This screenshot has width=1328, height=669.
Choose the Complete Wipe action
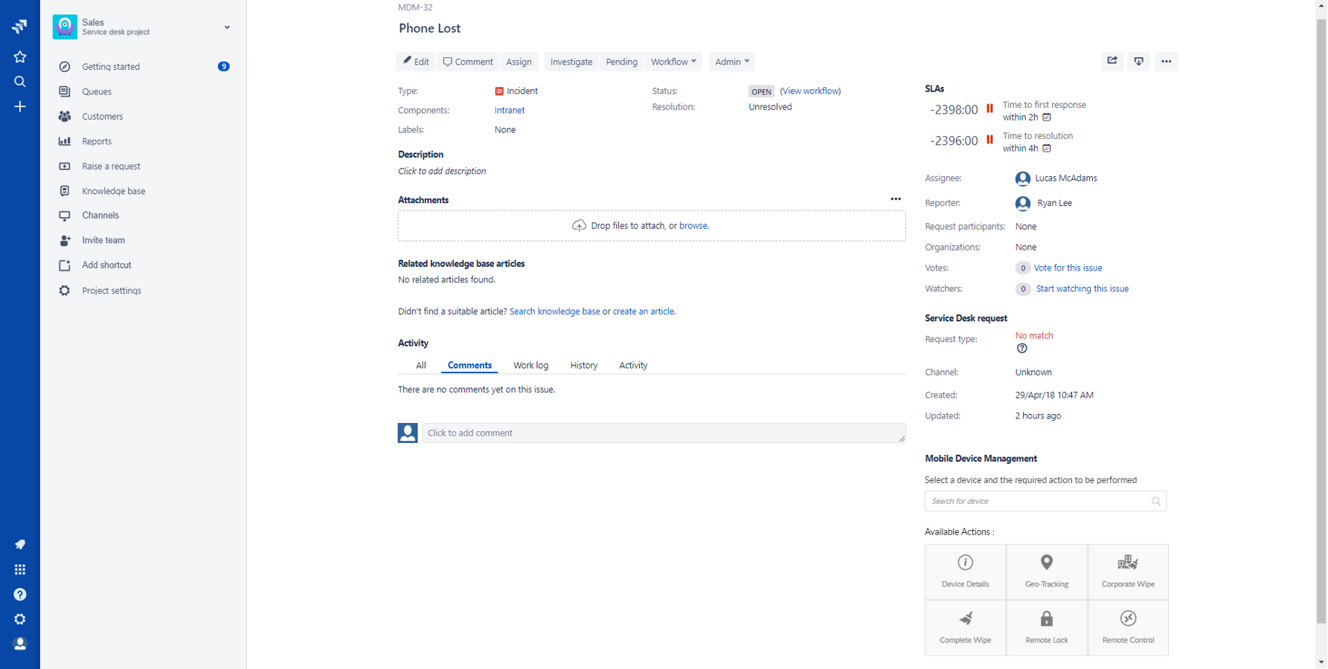point(965,628)
